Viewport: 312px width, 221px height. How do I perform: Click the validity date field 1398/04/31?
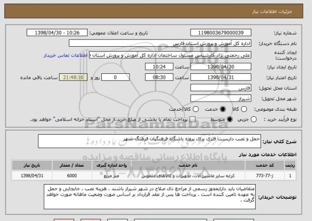[x=220, y=77]
